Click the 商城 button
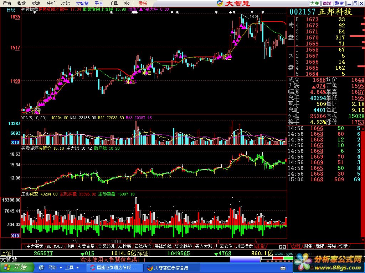 (x=327, y=3)
